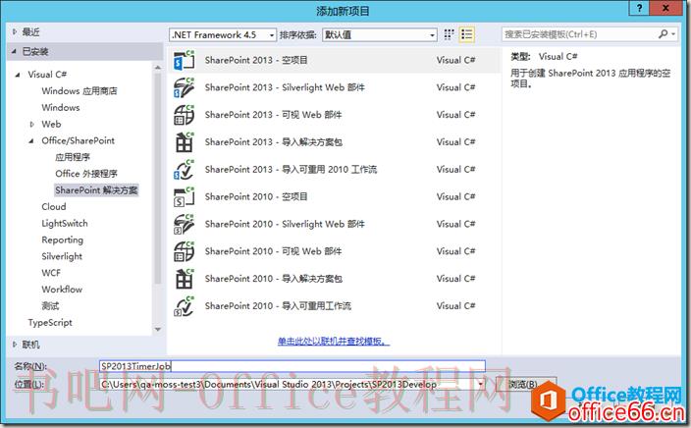Select text 'SharePoint 2013 - Silverlight Web 部件'
This screenshot has width=691, height=428.
click(x=285, y=87)
